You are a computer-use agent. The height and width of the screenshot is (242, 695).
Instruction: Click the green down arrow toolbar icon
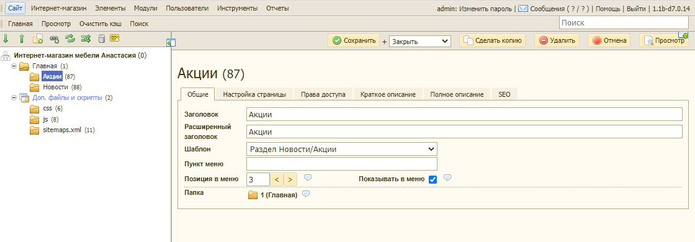6,38
